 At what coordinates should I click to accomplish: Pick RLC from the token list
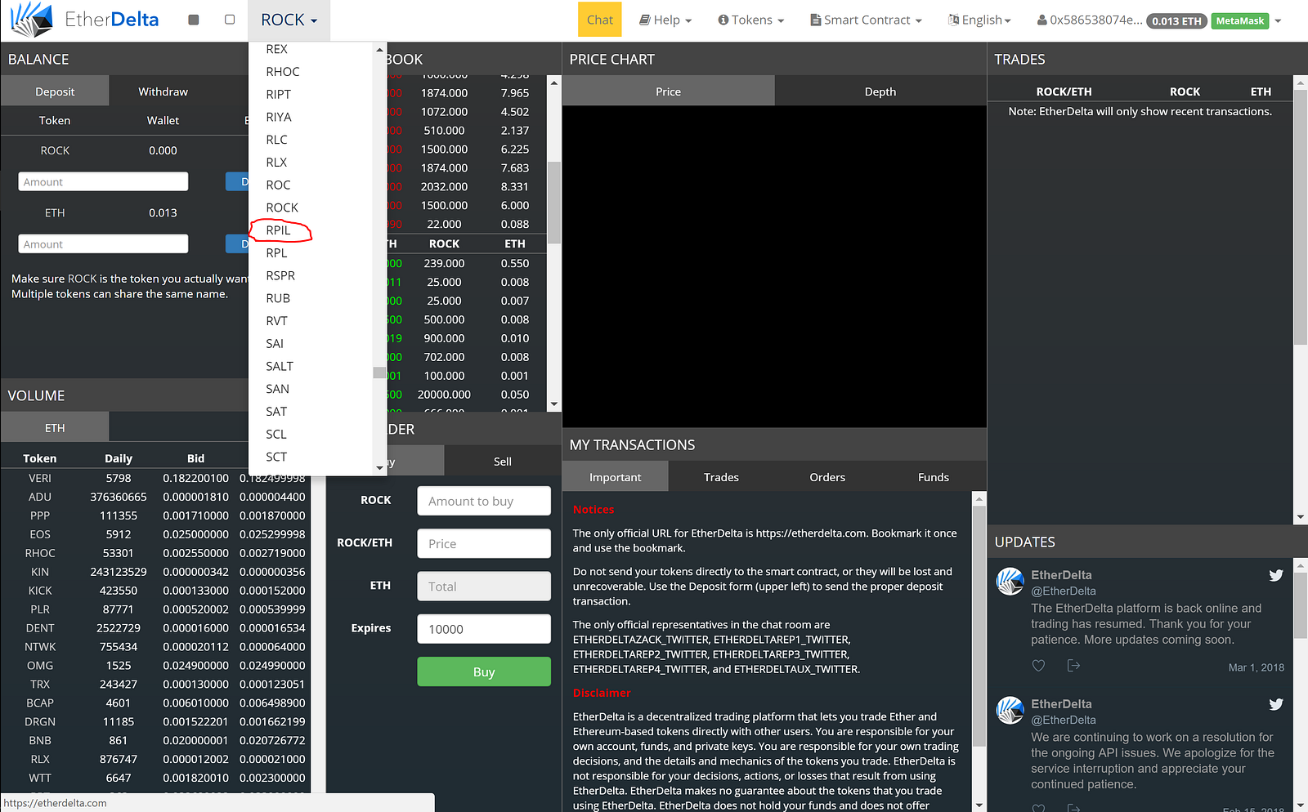pyautogui.click(x=276, y=140)
